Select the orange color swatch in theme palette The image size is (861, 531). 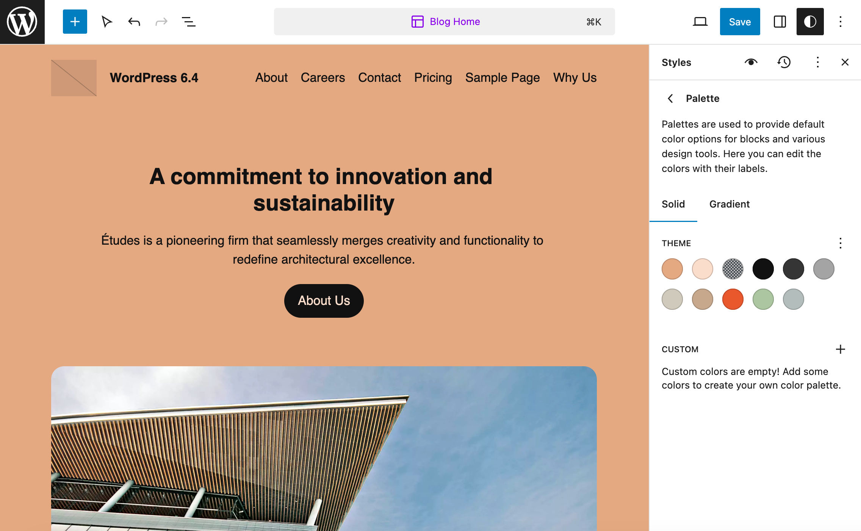733,299
